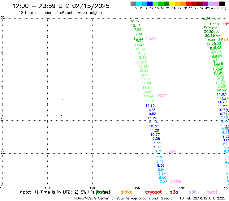
Task: Click the yellow 24 ft legend swatch
Action: 172,4
